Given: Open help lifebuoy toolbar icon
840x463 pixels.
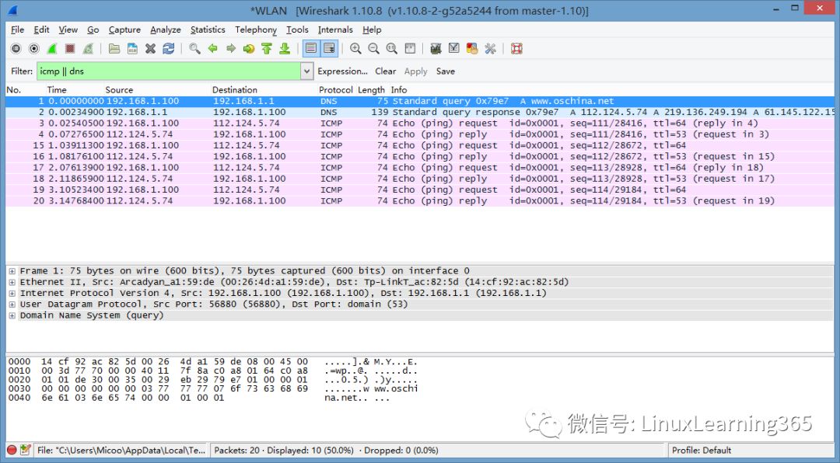Looking at the screenshot, I should coord(516,49).
